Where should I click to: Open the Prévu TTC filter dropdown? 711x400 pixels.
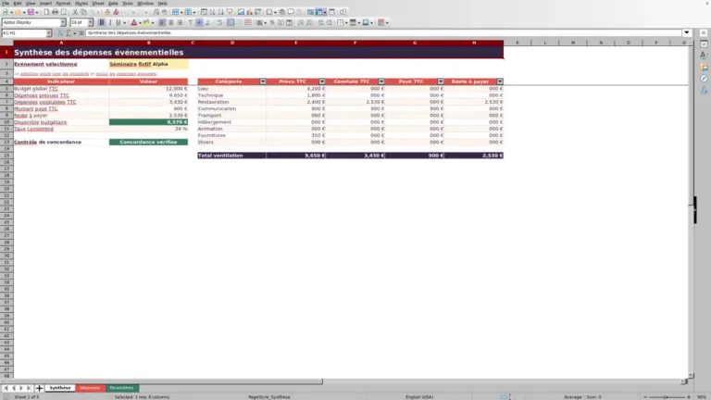coord(322,81)
